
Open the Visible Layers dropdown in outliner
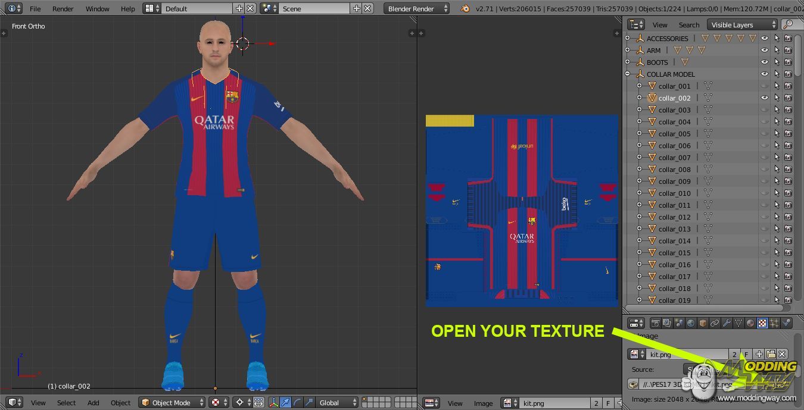(x=743, y=25)
